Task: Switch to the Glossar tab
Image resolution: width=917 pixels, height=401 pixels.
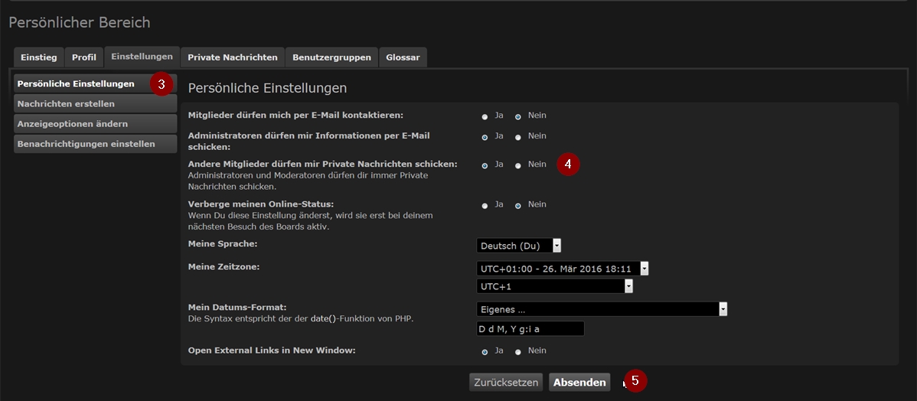Action: coord(403,57)
